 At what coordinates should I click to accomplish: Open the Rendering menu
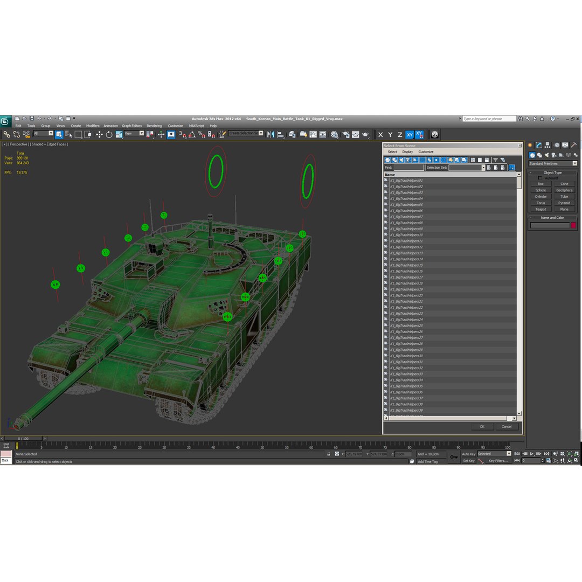pyautogui.click(x=154, y=126)
